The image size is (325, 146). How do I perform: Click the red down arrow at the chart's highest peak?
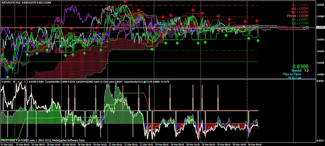125,2
